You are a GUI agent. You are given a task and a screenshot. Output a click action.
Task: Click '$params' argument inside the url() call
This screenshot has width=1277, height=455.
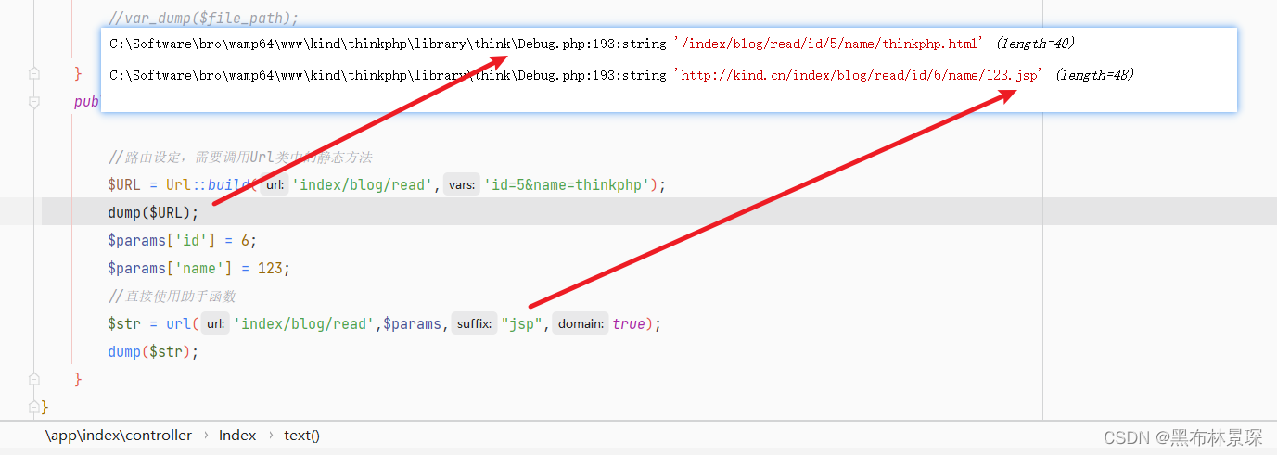tap(413, 323)
